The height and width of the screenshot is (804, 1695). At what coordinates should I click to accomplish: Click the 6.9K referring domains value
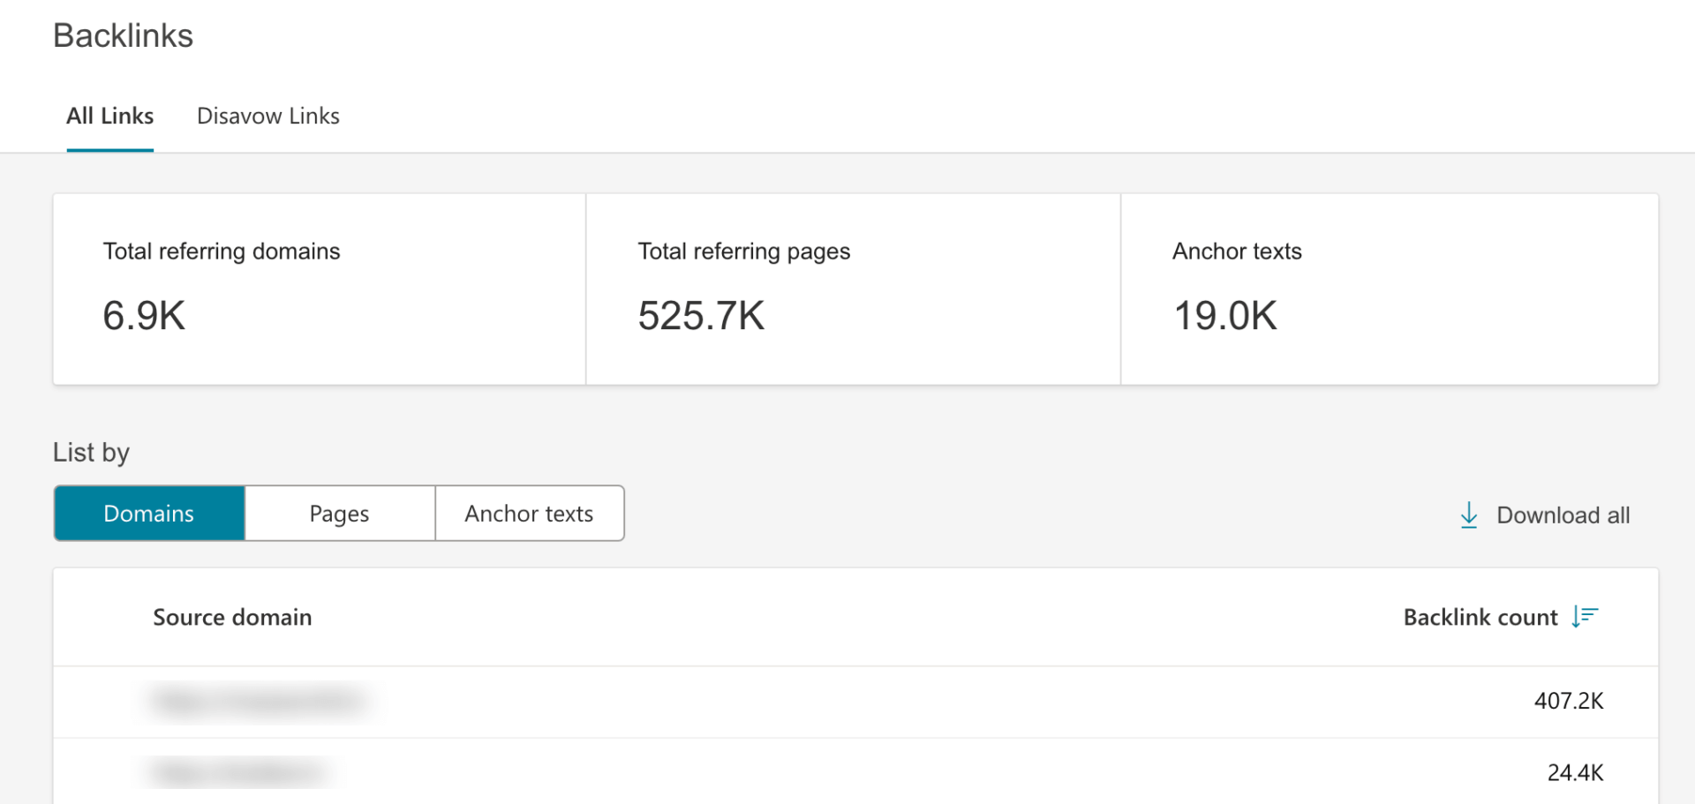click(144, 315)
